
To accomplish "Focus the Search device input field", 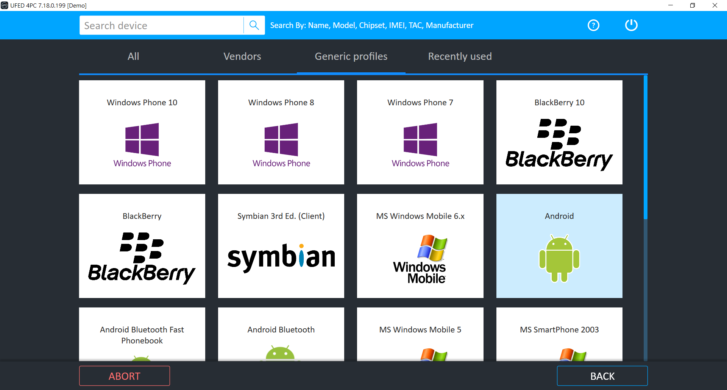I will tap(161, 25).
